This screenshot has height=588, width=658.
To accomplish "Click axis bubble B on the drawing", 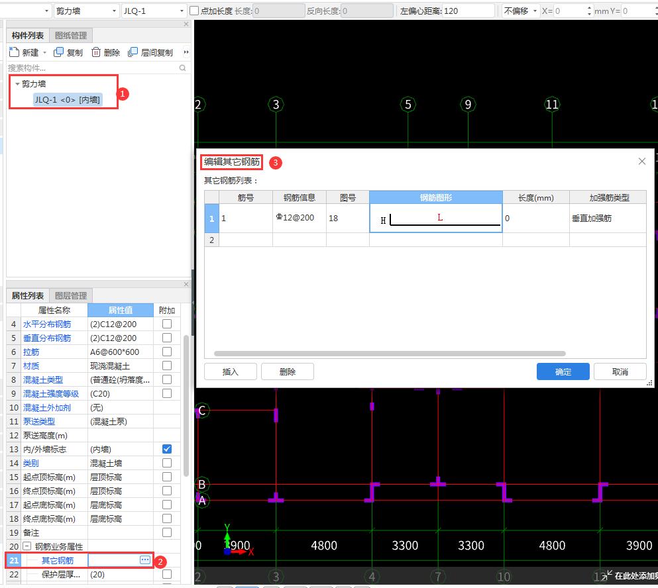I will [x=202, y=485].
